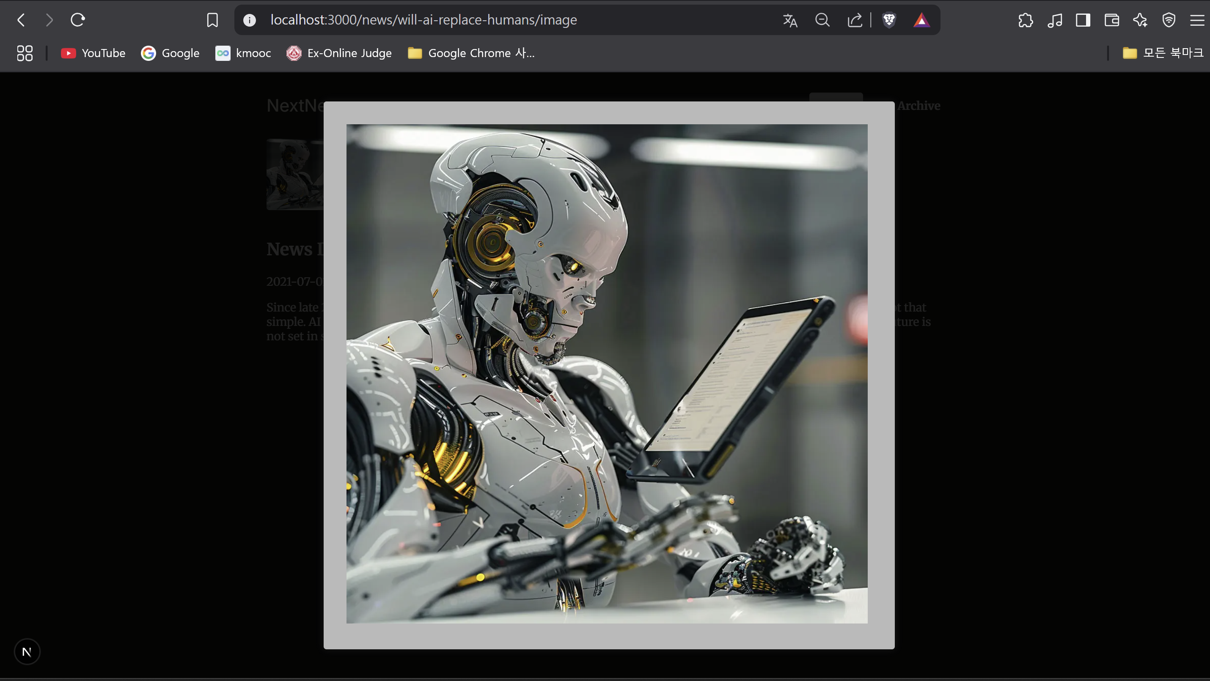Click the zoom out magnifier icon
This screenshot has height=681, width=1210.
coord(822,20)
